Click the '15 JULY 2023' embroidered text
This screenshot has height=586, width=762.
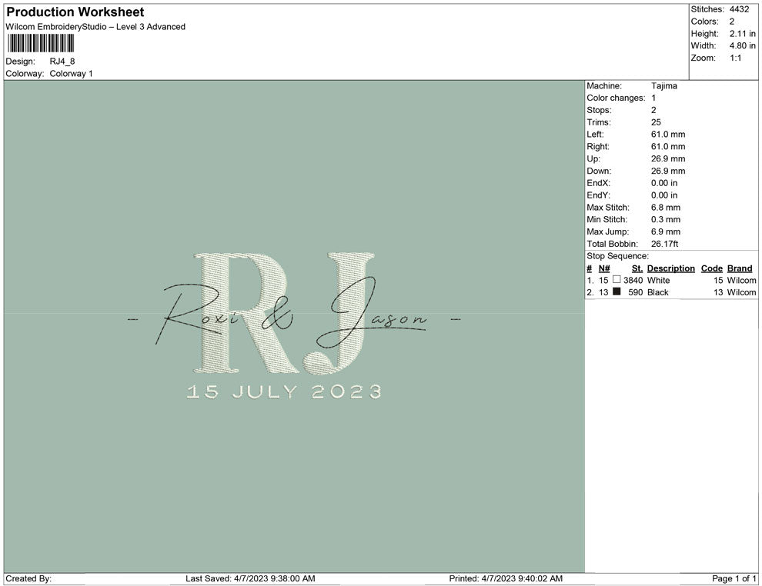pos(284,391)
